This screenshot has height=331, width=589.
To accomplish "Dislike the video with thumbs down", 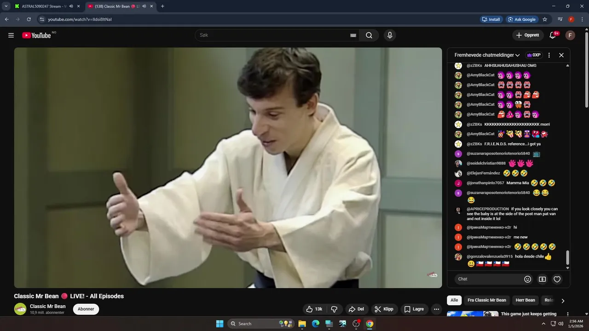I will [335, 309].
